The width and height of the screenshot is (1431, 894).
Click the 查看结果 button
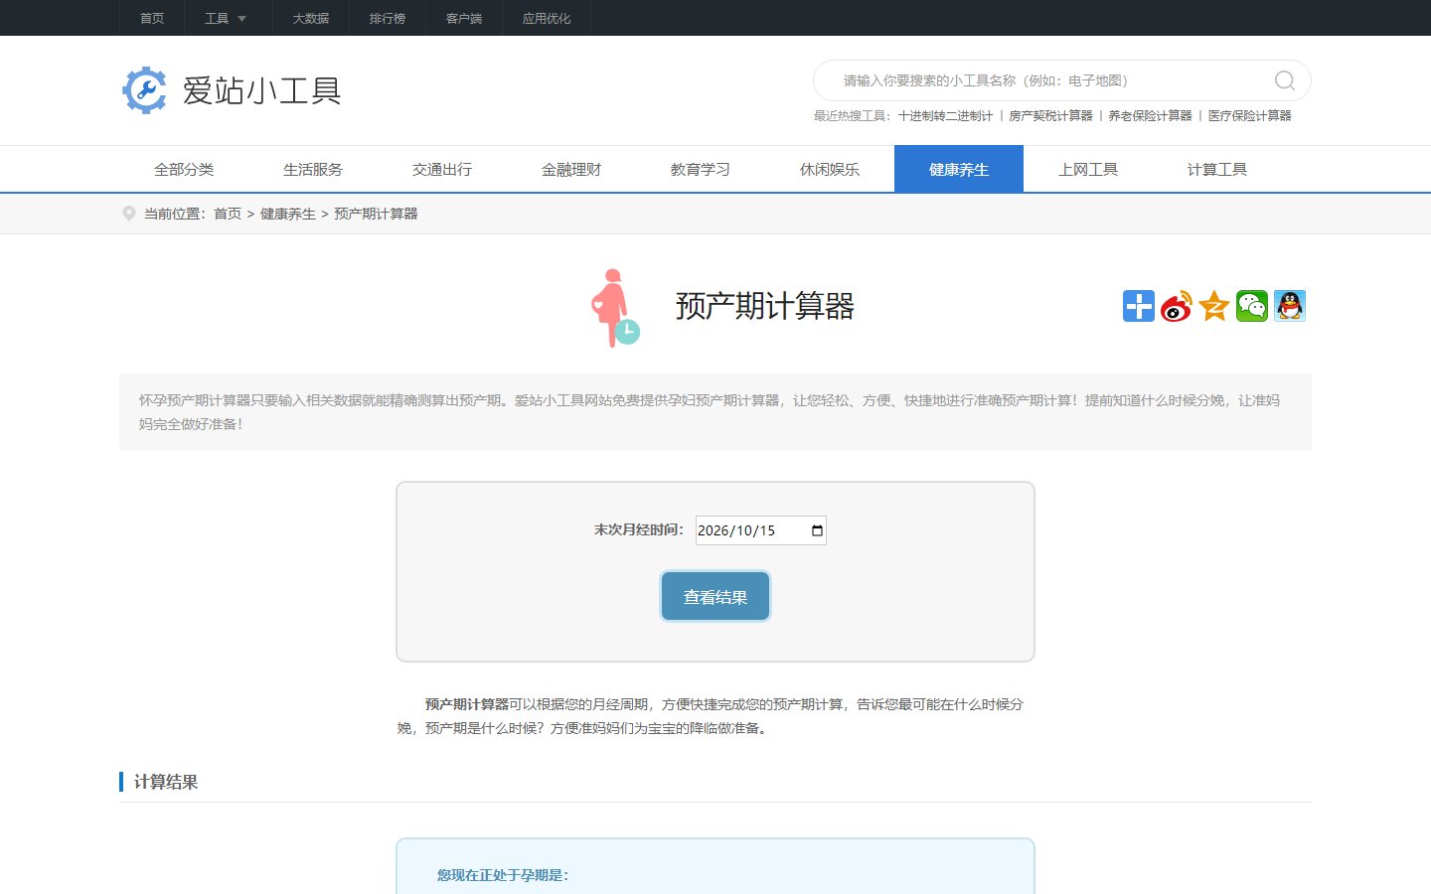(715, 596)
